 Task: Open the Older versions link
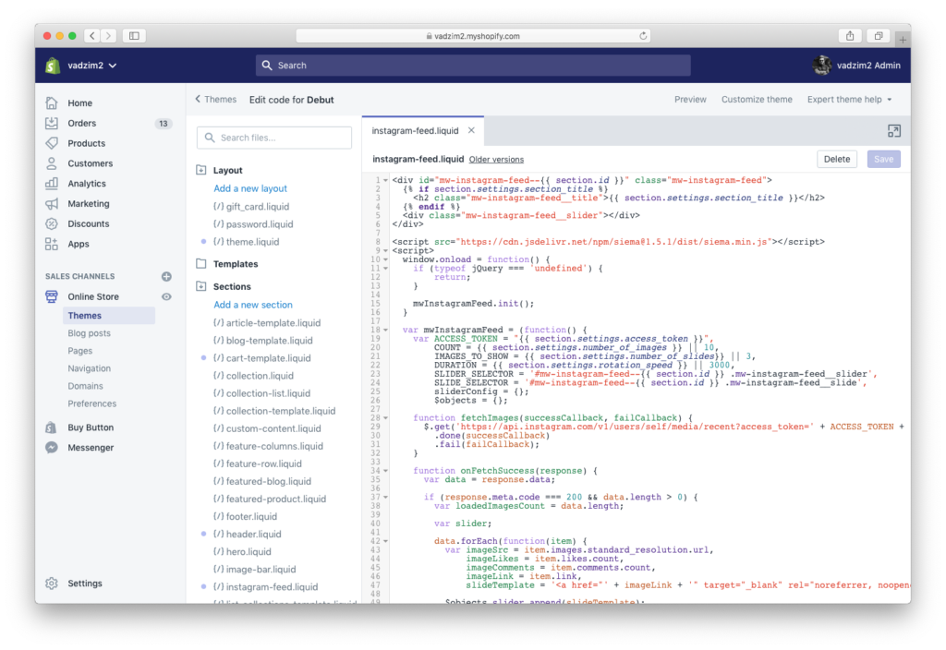[496, 160]
